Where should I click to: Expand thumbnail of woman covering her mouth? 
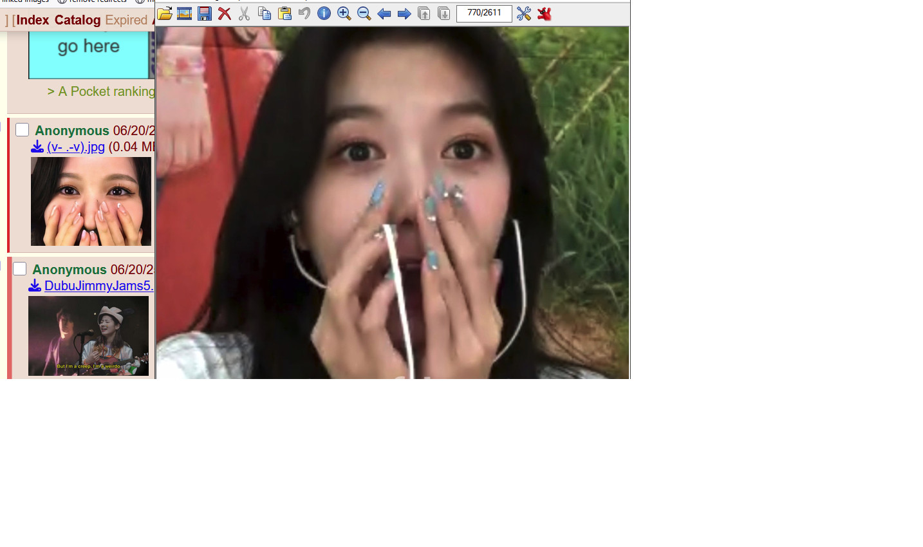point(91,201)
